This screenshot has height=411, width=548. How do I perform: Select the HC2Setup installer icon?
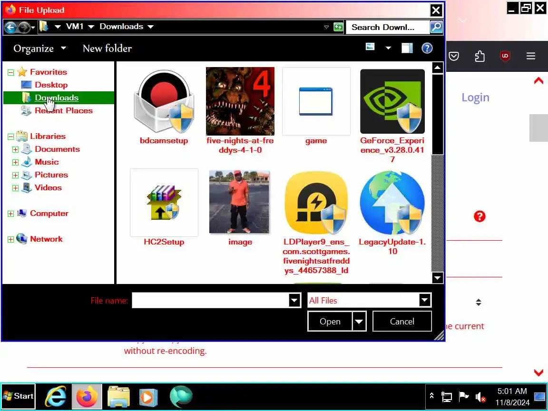[164, 203]
